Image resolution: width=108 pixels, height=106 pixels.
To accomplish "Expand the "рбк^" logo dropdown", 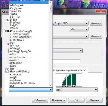I will pos(77,90).
